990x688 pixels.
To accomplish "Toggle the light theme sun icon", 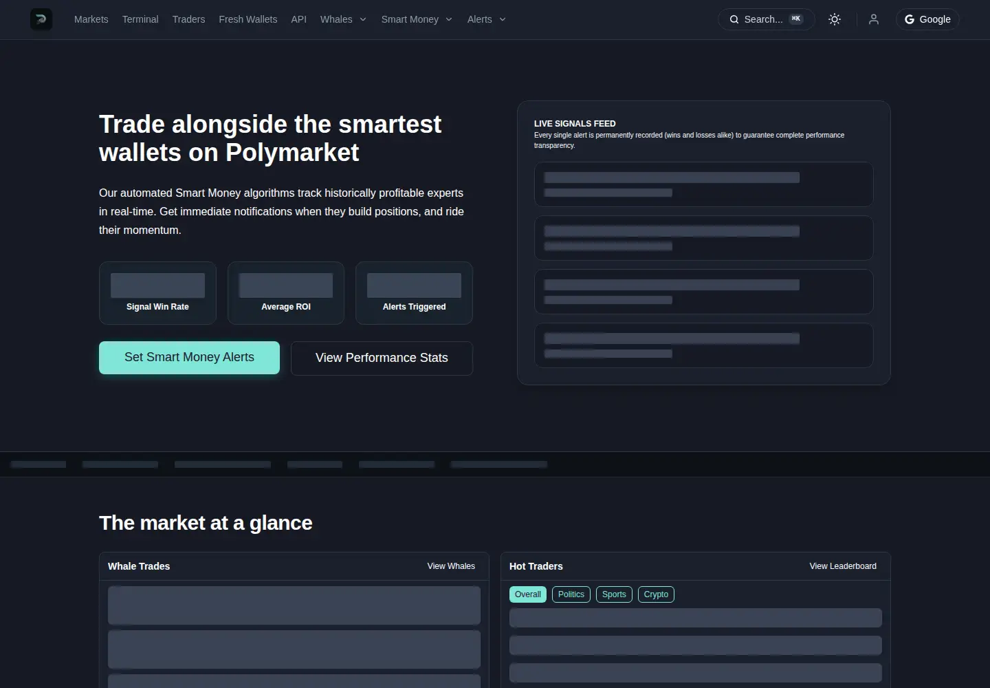I will point(835,19).
